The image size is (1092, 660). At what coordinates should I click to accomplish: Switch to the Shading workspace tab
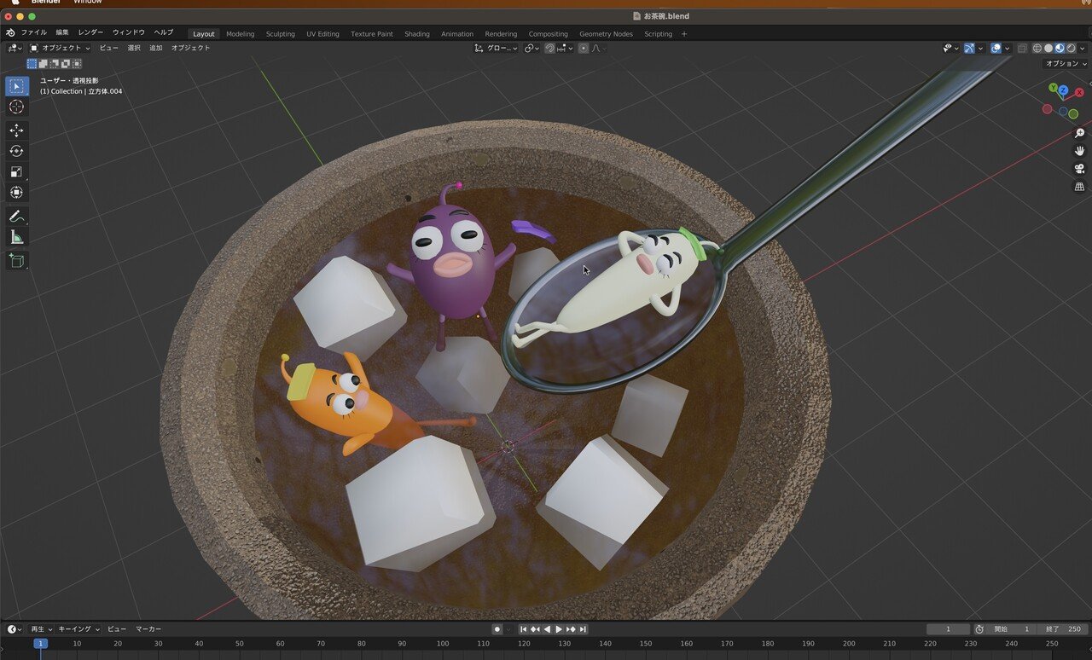[416, 33]
